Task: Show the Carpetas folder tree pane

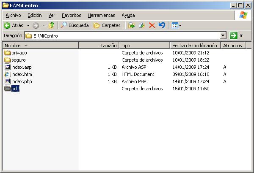Action: [x=107, y=25]
